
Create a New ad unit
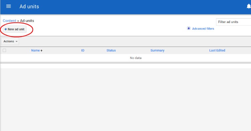pyautogui.click(x=15, y=29)
